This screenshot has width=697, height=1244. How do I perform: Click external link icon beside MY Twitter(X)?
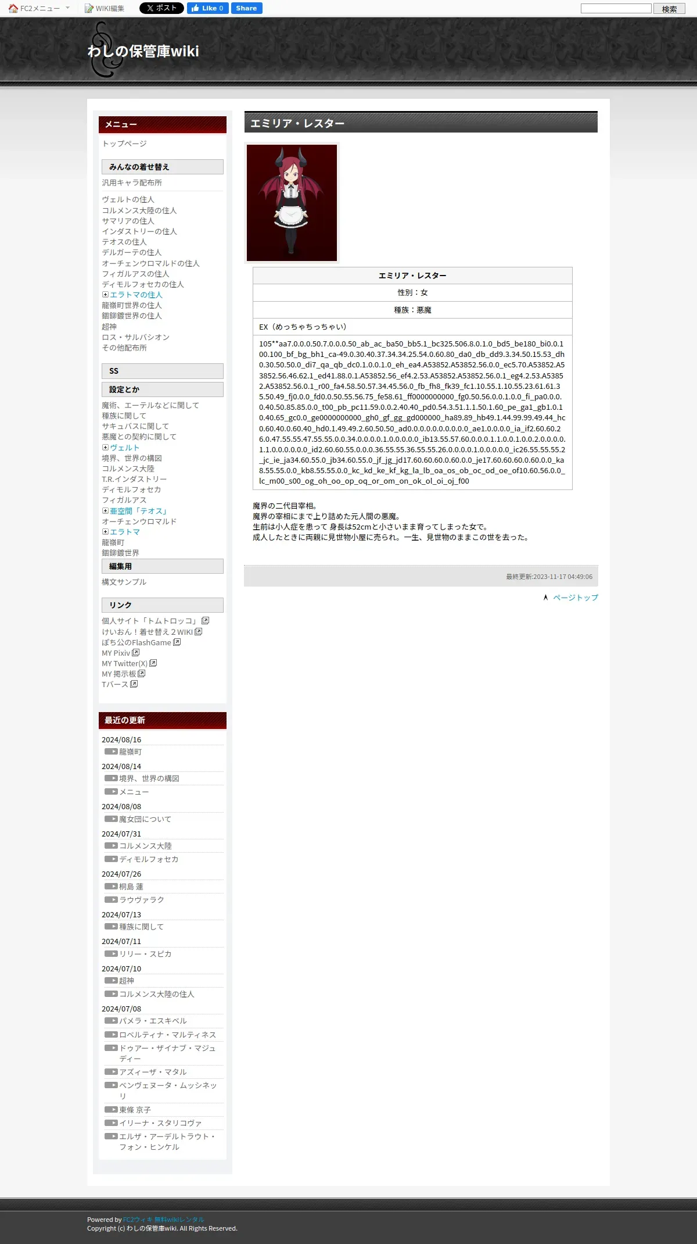point(153,663)
